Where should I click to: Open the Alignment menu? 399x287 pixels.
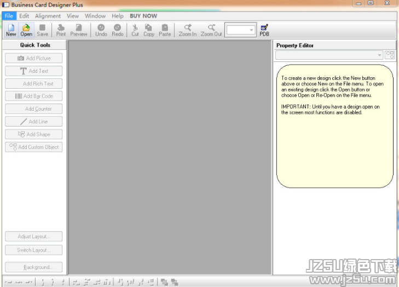click(48, 16)
